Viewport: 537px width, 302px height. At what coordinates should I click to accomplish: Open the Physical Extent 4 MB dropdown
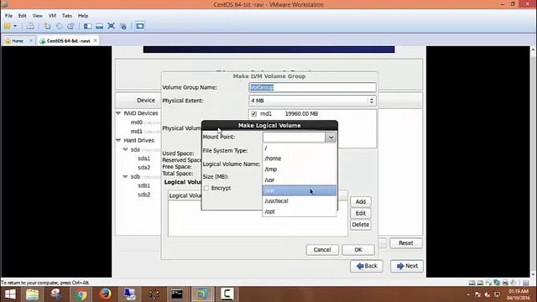point(312,101)
